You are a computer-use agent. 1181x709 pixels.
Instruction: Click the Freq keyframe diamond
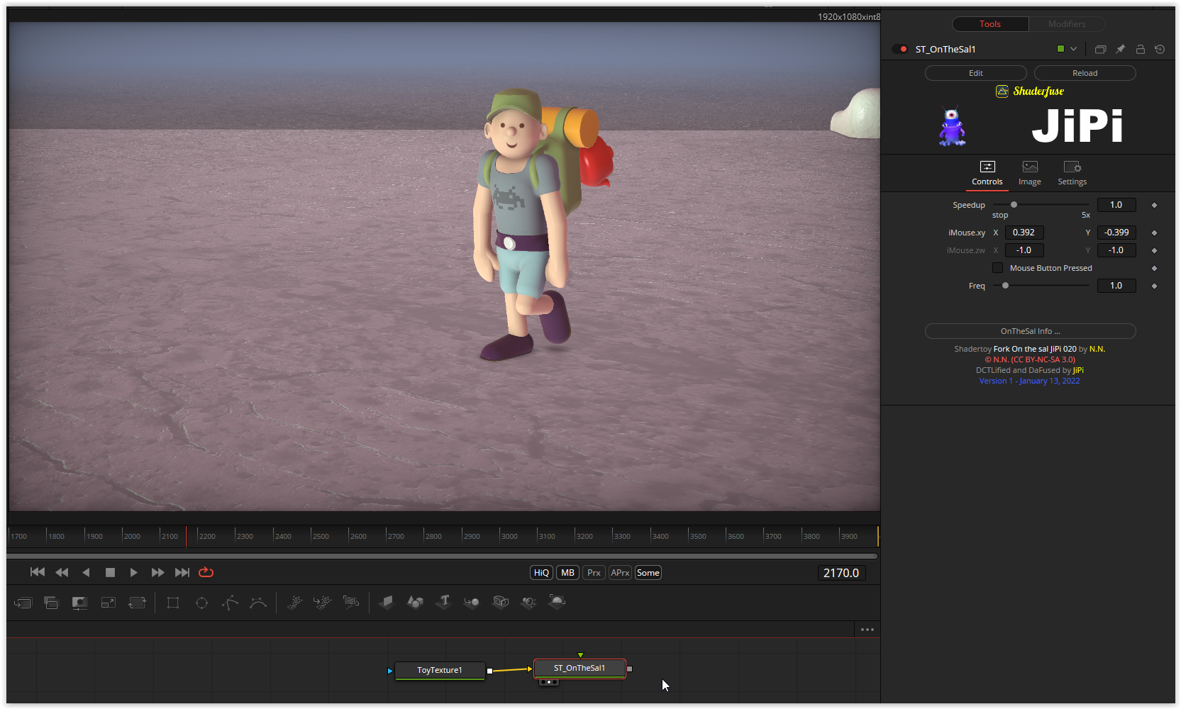tap(1155, 286)
